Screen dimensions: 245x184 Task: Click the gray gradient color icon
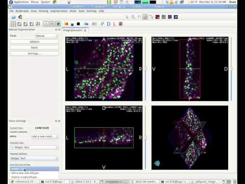click(72, 24)
